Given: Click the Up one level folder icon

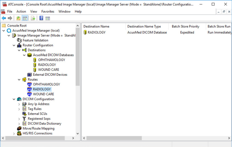Looking at the screenshot, I should pos(18,18).
